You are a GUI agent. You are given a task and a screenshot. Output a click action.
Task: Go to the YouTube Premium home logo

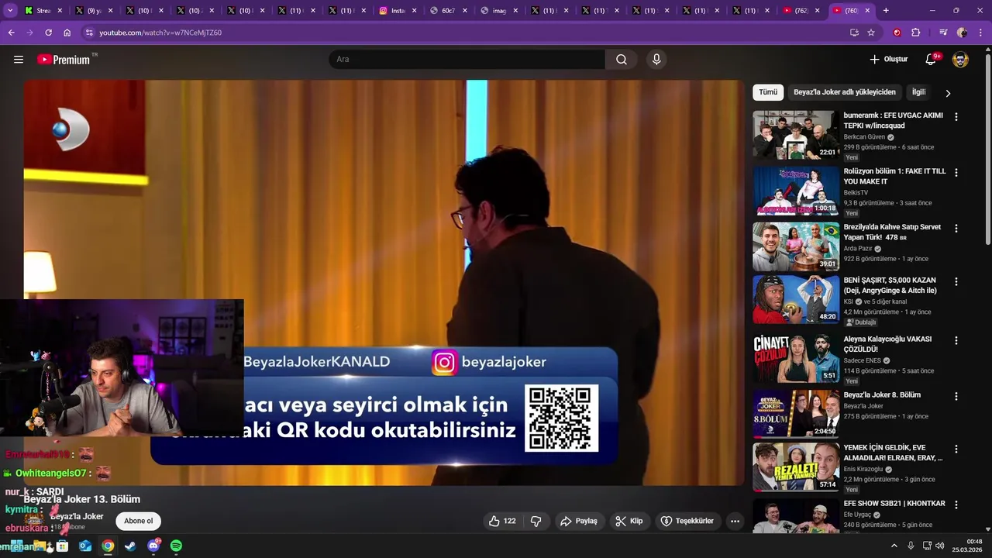point(64,60)
